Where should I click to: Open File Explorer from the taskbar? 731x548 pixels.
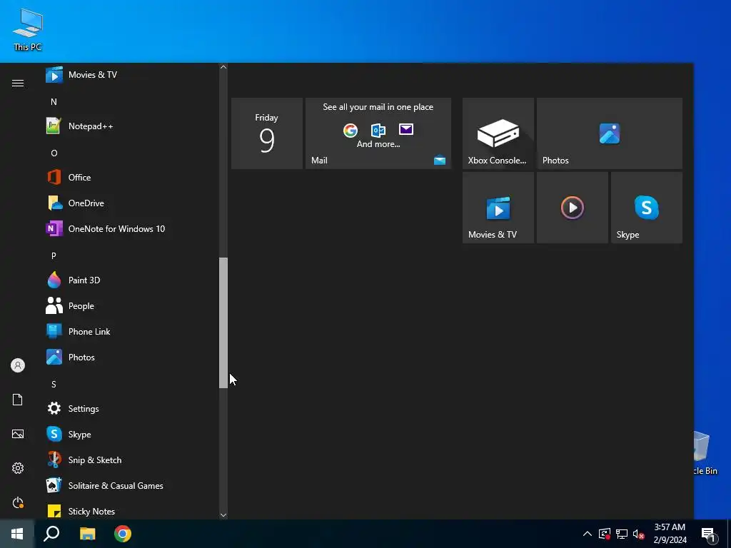87,534
